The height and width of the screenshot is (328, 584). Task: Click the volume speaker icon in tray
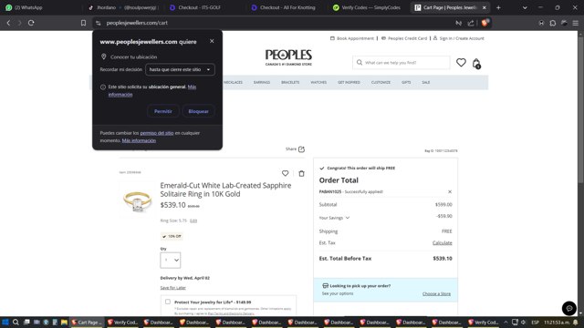click(x=523, y=322)
